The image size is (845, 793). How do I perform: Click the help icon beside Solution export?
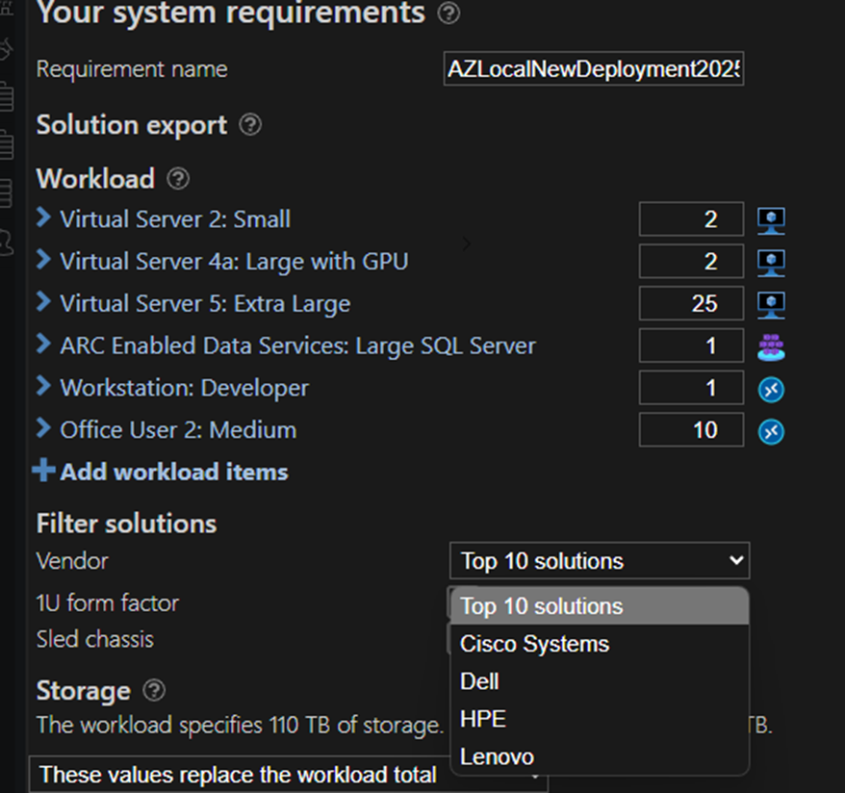250,125
